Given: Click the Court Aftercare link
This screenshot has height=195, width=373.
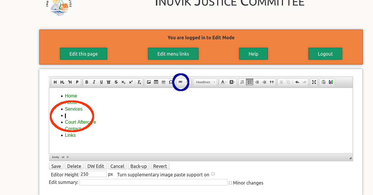Looking at the screenshot, I should pyautogui.click(x=80, y=122).
